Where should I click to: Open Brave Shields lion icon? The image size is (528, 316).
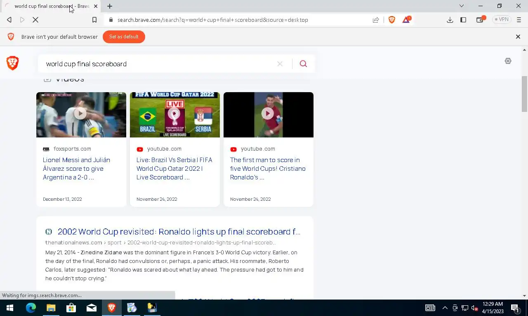[x=392, y=20]
